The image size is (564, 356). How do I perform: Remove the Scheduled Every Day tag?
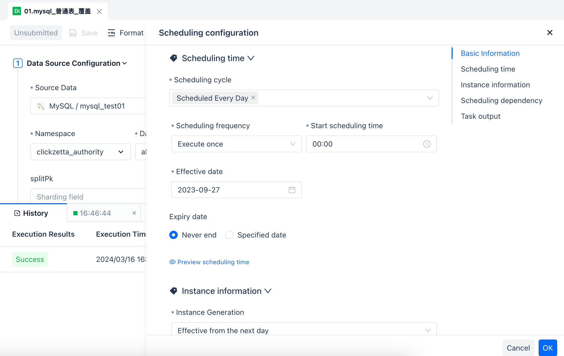pyautogui.click(x=253, y=98)
